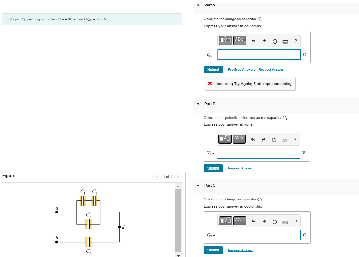Image resolution: width=359 pixels, height=257 pixels.
Task: Go to next figure arrow
Action: 178,176
